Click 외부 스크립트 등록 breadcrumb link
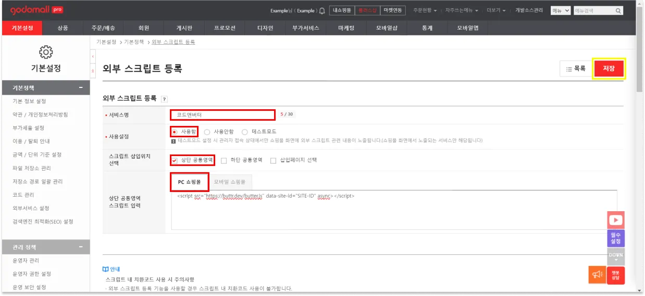The image size is (645, 296). 173,42
